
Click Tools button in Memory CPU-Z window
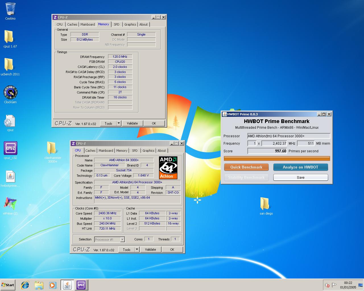[108, 123]
